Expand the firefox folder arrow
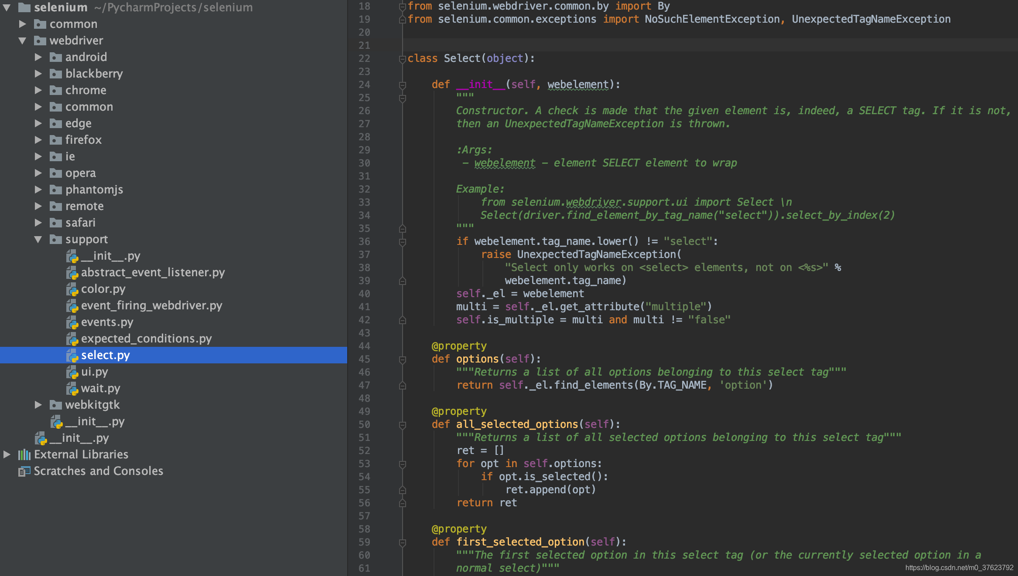The height and width of the screenshot is (576, 1018). (x=38, y=140)
